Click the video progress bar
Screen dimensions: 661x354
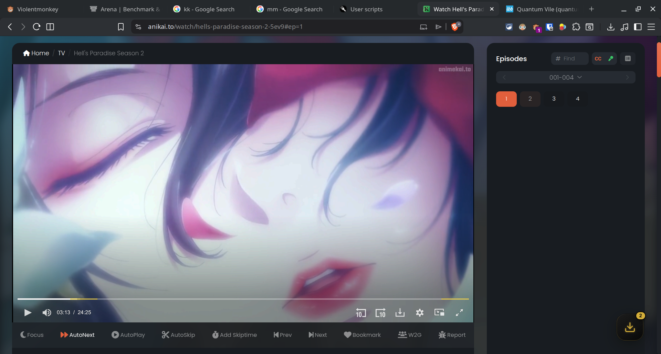[x=243, y=299]
